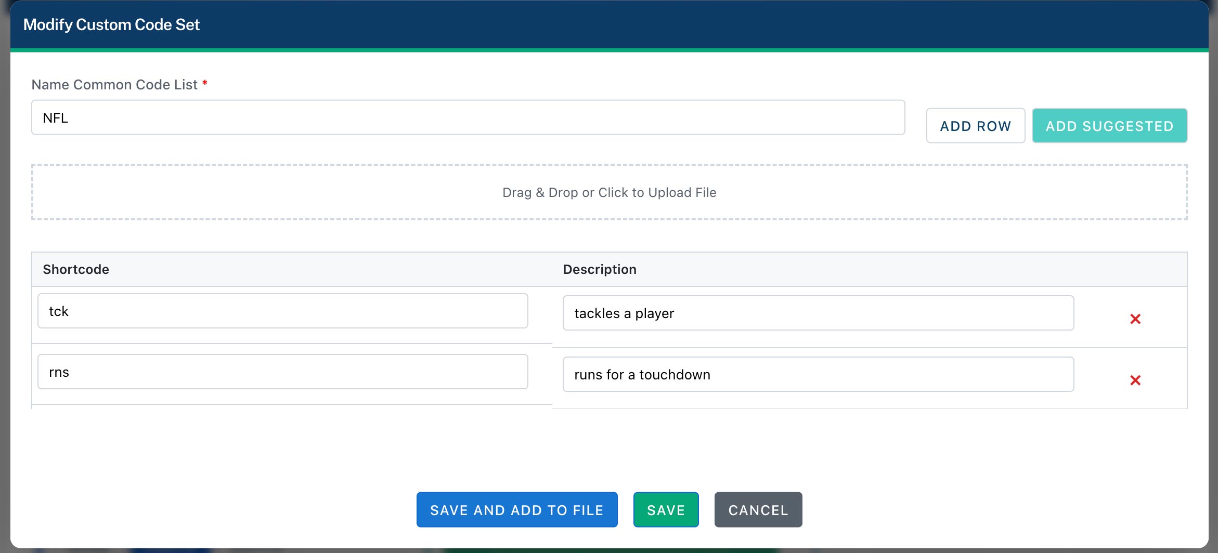Click inside the "tck" shortcode field

[x=283, y=311]
